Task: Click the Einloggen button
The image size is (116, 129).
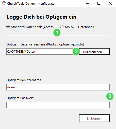Action: point(94,118)
